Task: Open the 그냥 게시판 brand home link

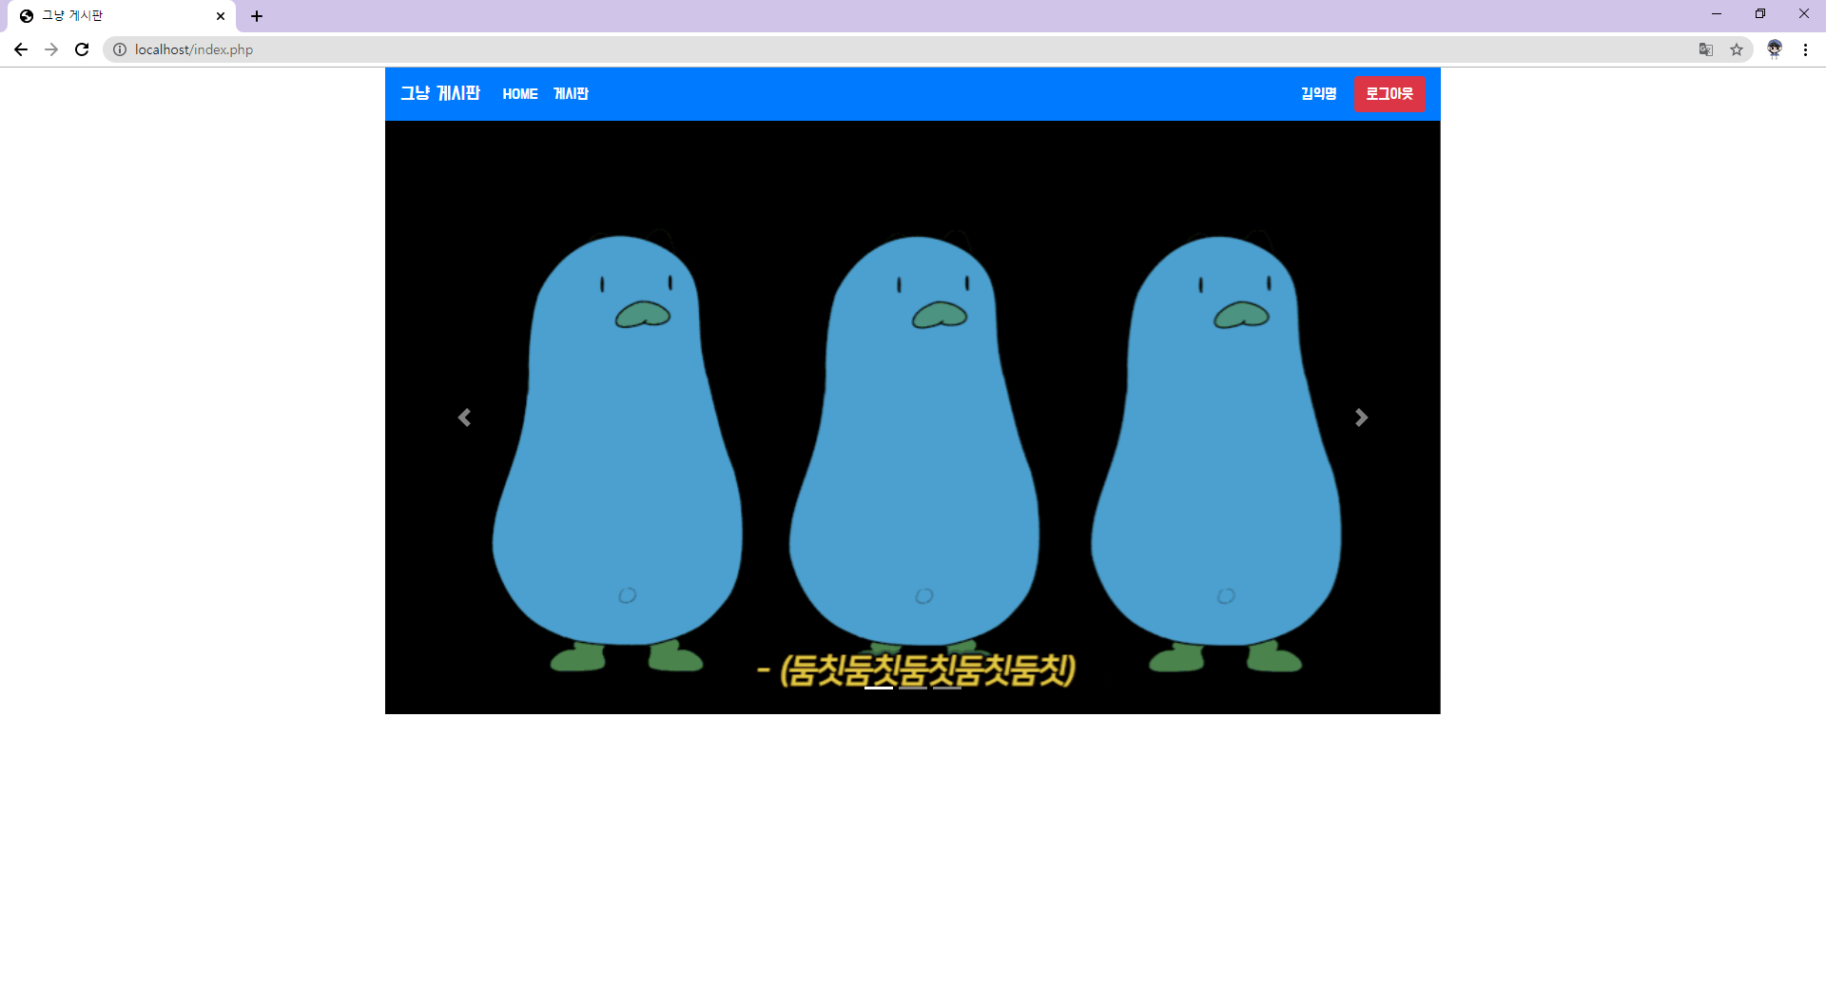Action: (440, 93)
